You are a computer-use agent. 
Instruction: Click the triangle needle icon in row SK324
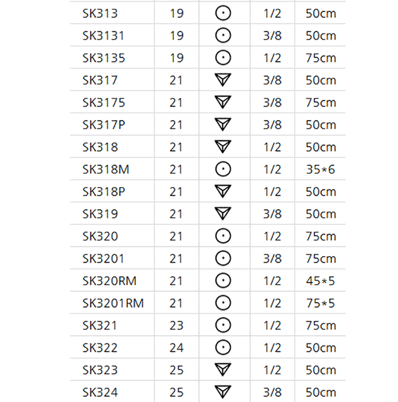(x=223, y=392)
